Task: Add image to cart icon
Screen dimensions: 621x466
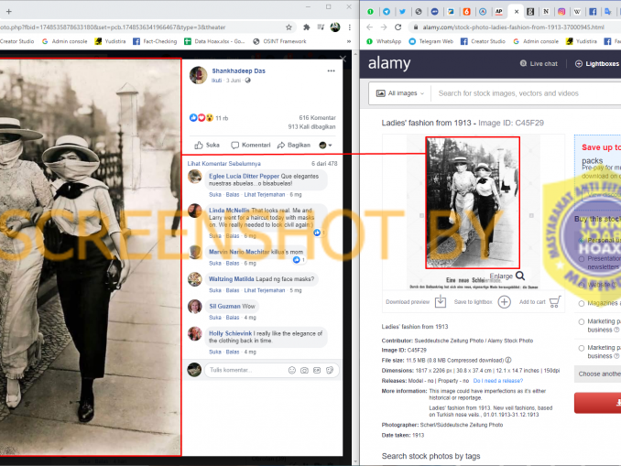Action: click(x=555, y=302)
